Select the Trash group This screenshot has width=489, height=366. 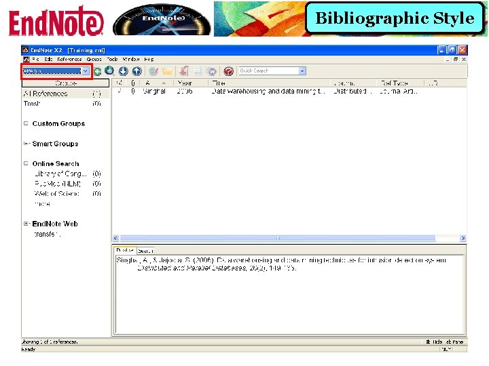click(x=65, y=104)
